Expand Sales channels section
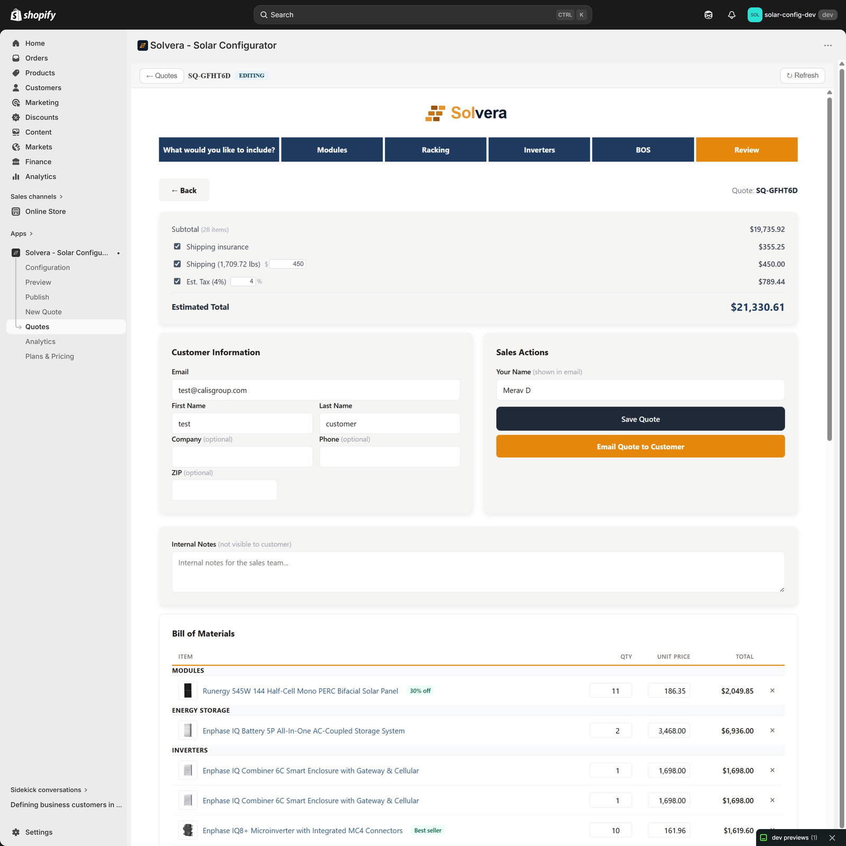The width and height of the screenshot is (846, 846). (37, 197)
